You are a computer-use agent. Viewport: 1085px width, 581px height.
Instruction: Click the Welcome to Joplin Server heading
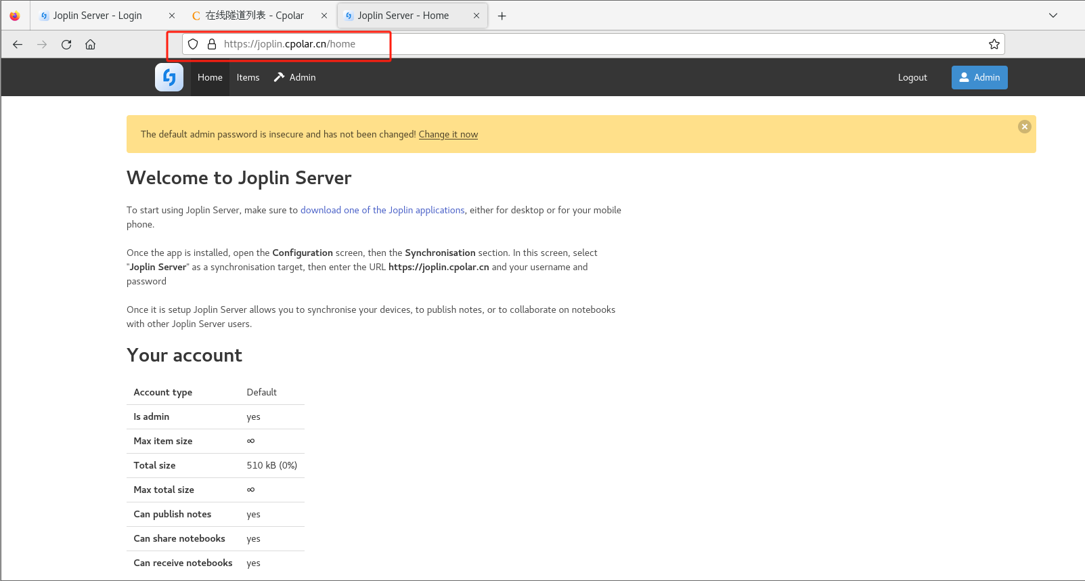tap(239, 177)
